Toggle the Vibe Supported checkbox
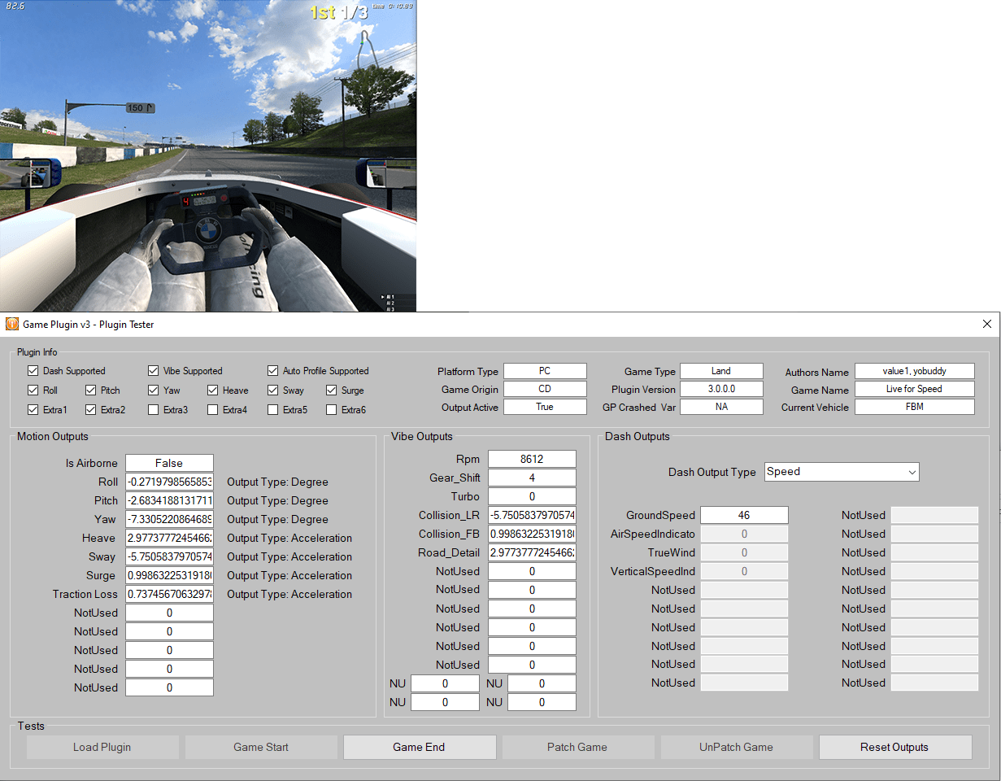 click(153, 371)
